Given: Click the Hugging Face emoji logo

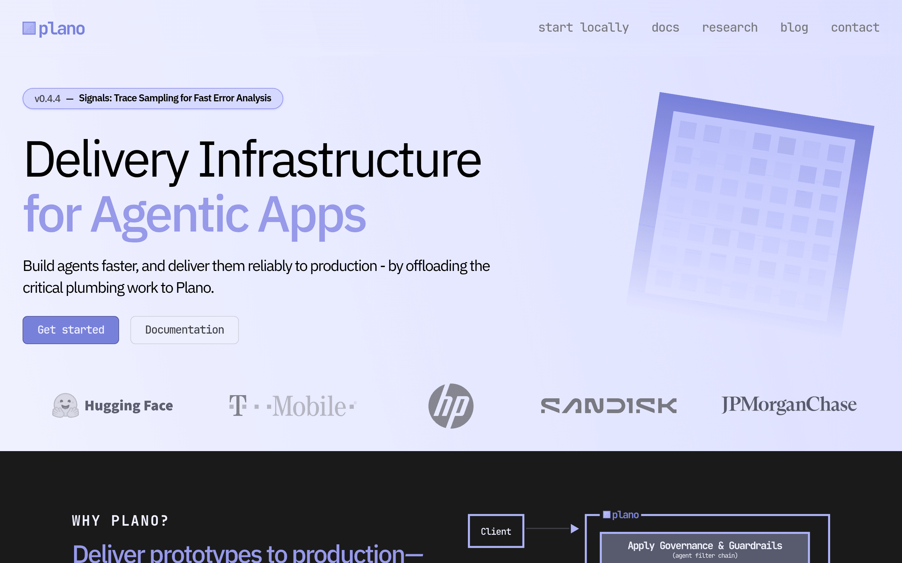Looking at the screenshot, I should [x=65, y=405].
